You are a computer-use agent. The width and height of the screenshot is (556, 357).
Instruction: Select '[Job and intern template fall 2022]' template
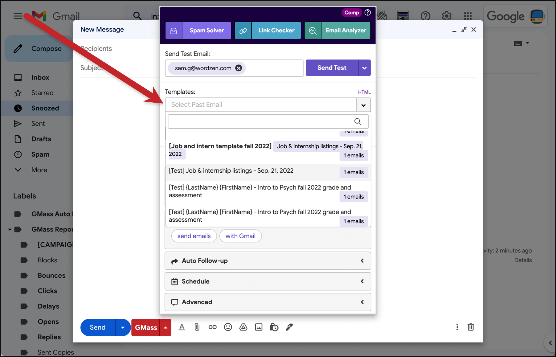point(268,150)
